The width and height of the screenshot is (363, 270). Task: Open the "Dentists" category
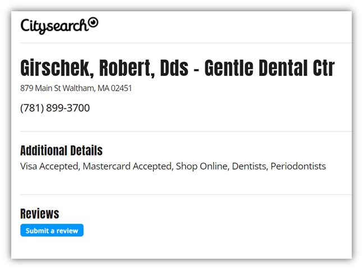[x=249, y=166]
